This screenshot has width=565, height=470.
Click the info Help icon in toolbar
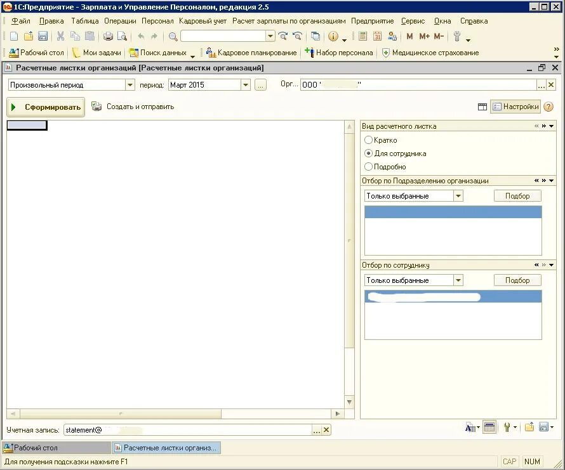coord(333,36)
